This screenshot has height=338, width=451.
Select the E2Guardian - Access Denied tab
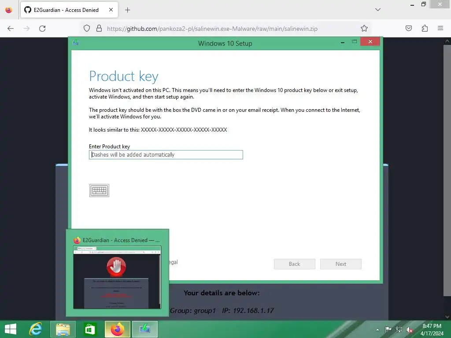pos(69,10)
